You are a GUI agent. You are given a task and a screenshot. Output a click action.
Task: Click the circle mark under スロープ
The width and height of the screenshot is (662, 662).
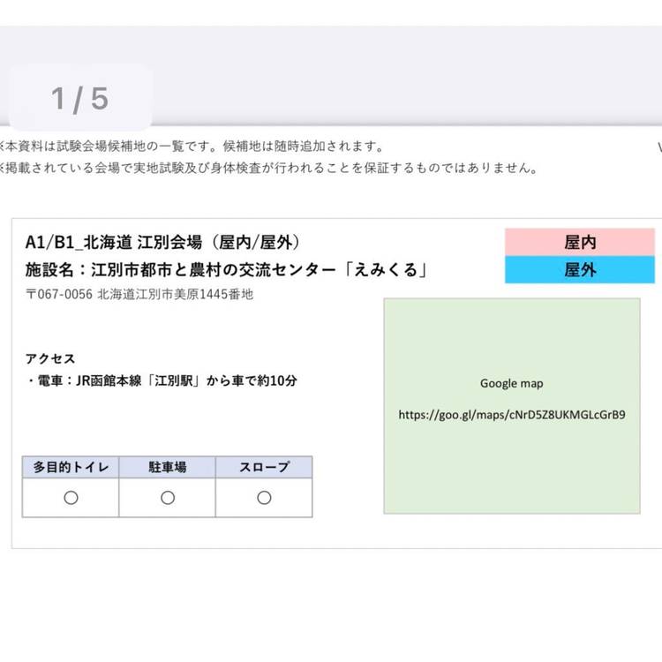(x=264, y=498)
